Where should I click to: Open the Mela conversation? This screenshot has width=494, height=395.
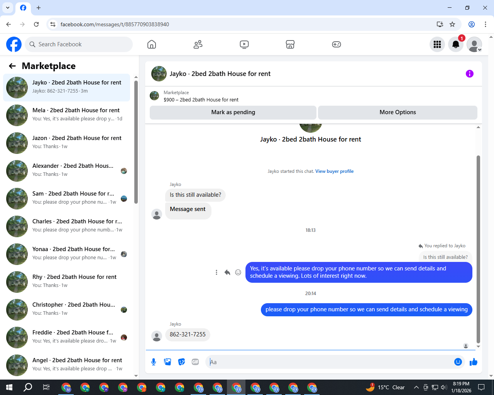66,115
